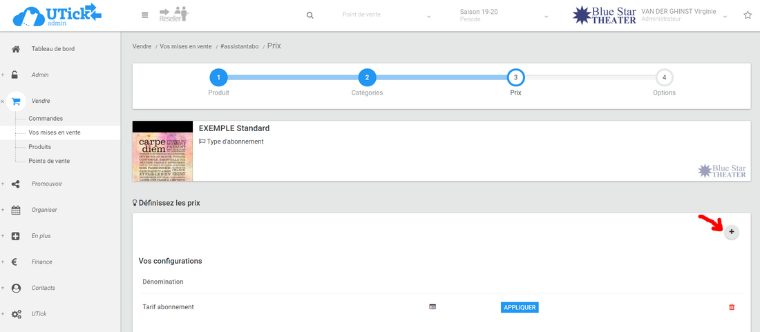Click the plus button to add price

point(732,232)
